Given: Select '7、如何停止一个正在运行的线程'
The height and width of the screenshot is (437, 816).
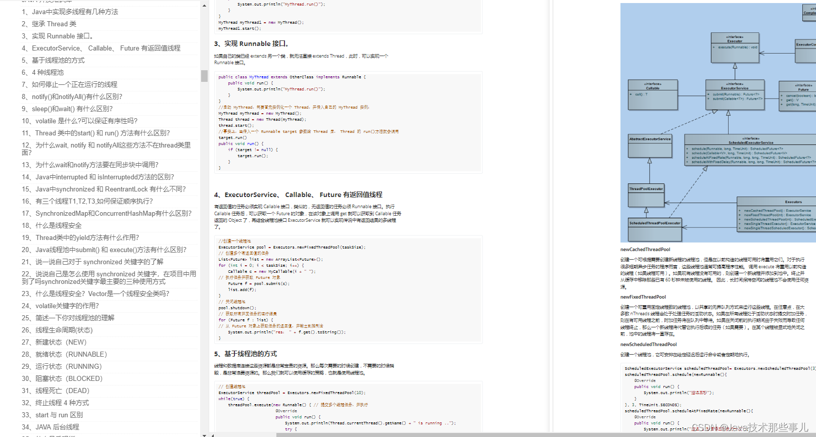Looking at the screenshot, I should click(69, 84).
